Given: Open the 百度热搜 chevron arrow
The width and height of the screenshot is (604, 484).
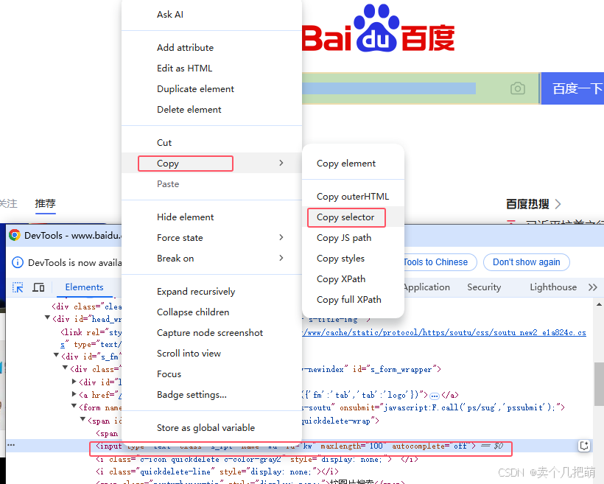Looking at the screenshot, I should [558, 204].
